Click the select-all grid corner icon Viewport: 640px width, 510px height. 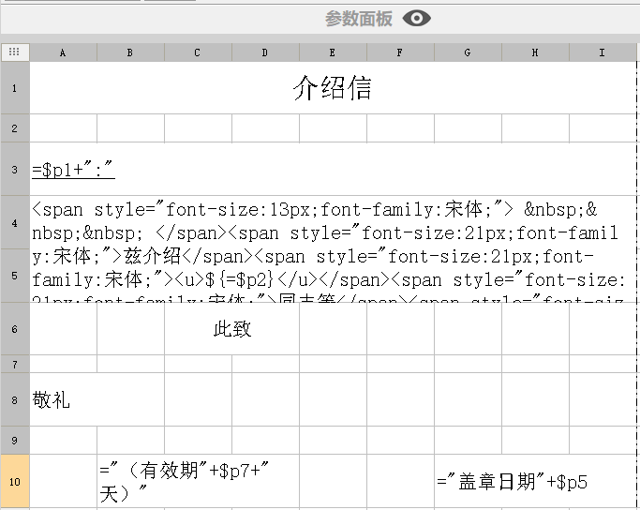(x=14, y=52)
